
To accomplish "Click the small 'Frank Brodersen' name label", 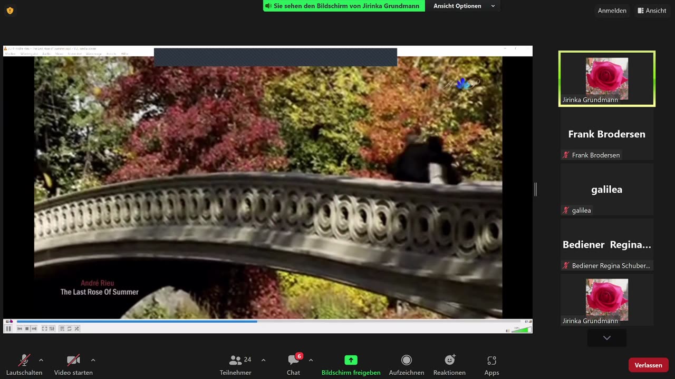I will point(596,155).
